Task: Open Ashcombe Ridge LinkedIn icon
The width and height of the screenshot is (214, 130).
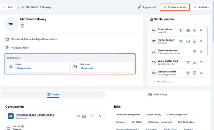Action: coord(84,116)
